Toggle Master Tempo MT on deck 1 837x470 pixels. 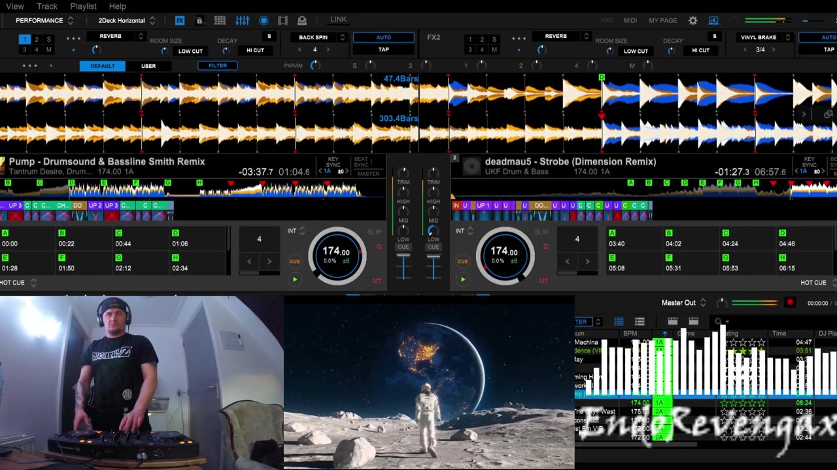pyautogui.click(x=377, y=281)
